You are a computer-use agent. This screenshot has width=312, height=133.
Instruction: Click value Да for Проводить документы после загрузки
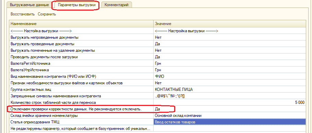[230, 57]
